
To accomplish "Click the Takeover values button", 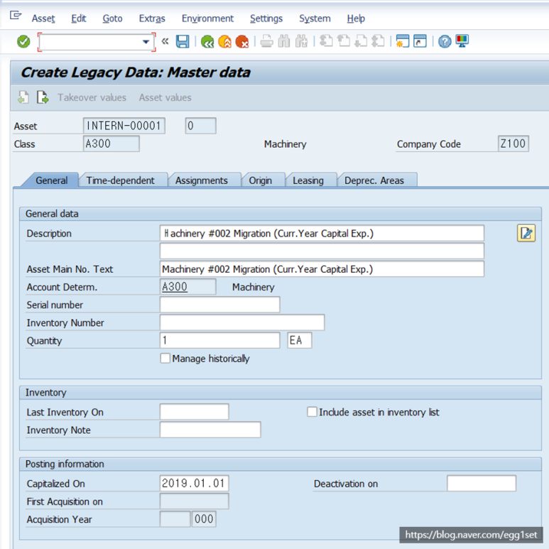I will 92,97.
